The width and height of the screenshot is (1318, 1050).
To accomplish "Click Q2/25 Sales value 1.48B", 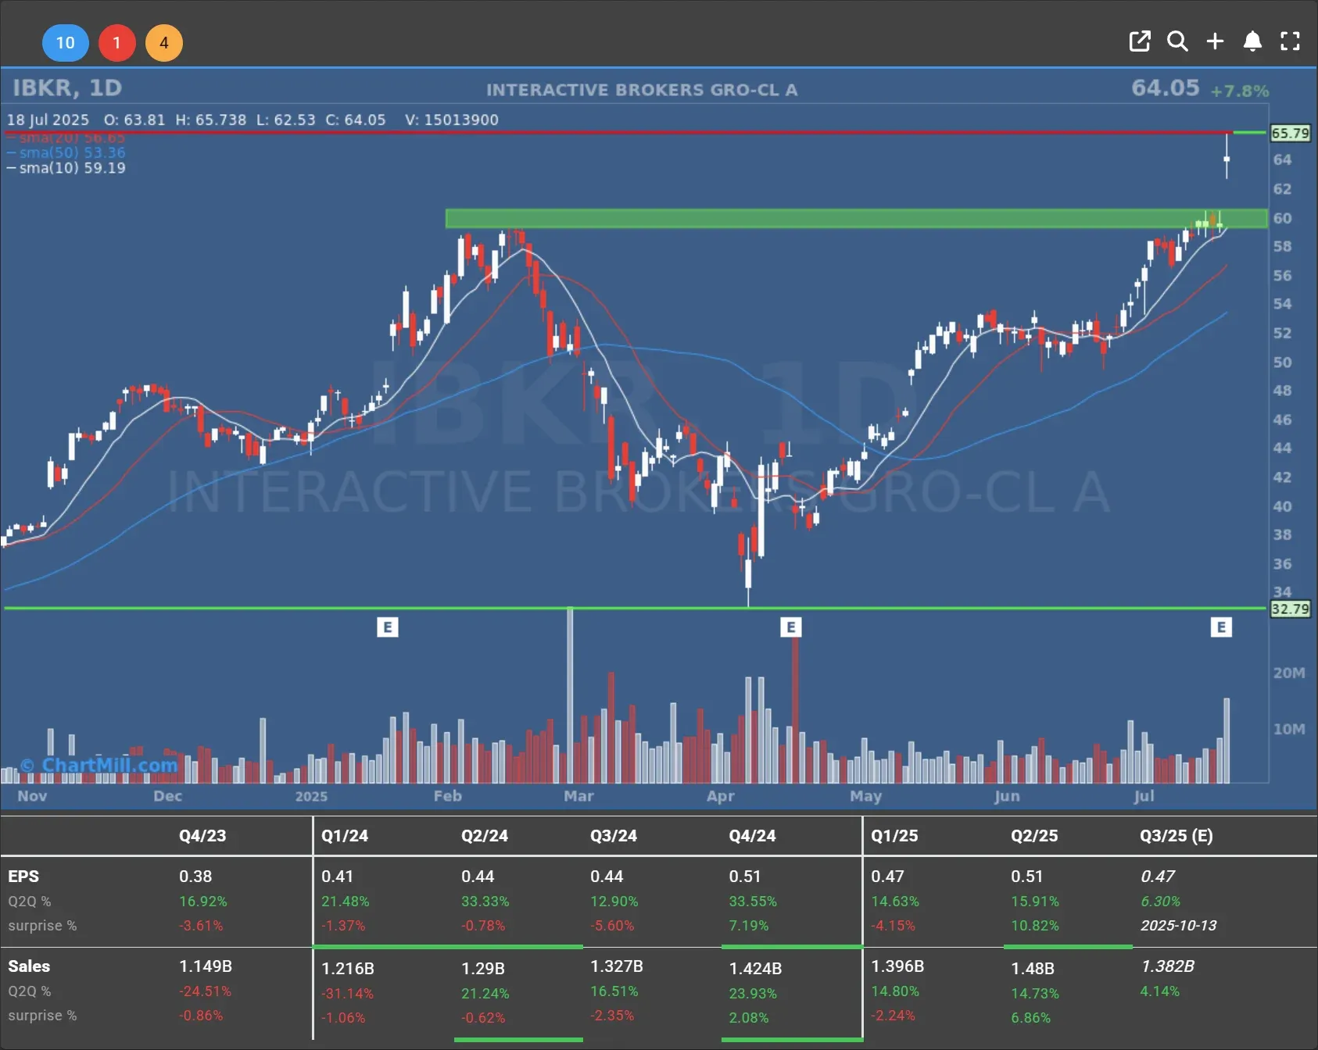I will tap(1033, 969).
